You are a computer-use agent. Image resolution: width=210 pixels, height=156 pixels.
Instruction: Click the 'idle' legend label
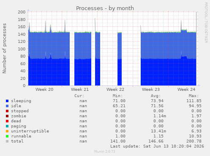point(16,106)
